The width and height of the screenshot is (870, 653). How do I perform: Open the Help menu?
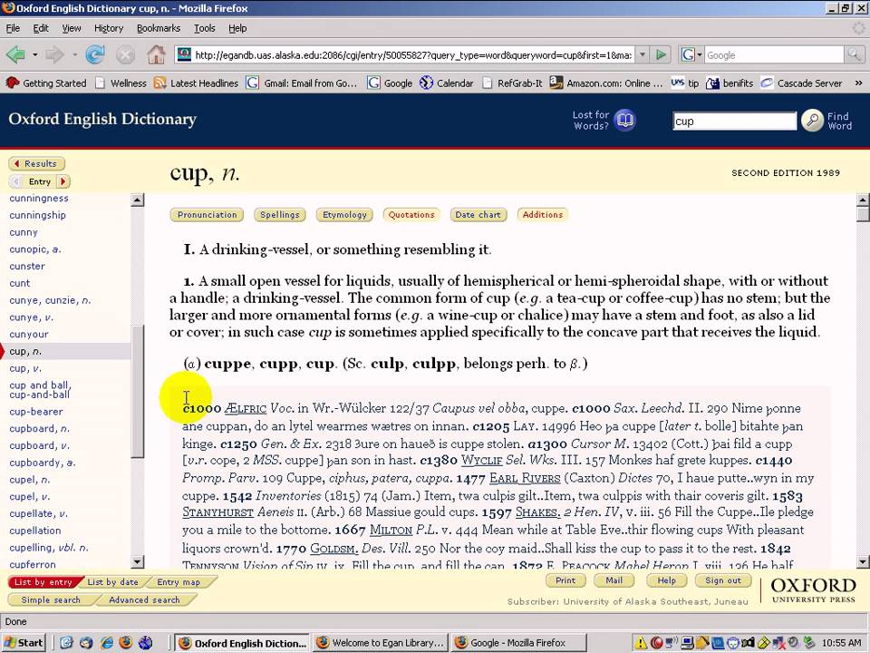pos(237,28)
